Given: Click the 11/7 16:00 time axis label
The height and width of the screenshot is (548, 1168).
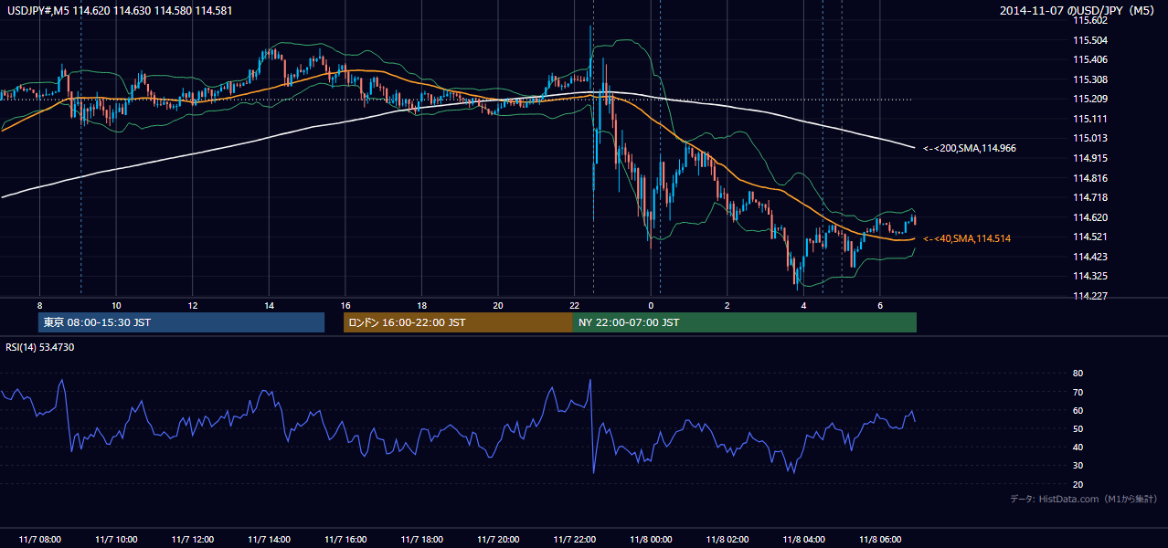Looking at the screenshot, I should (345, 540).
